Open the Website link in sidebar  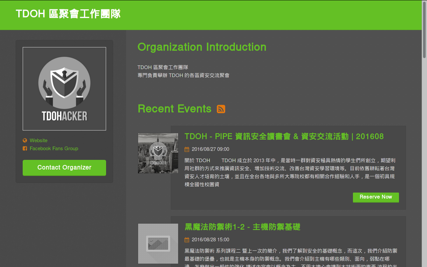point(38,141)
